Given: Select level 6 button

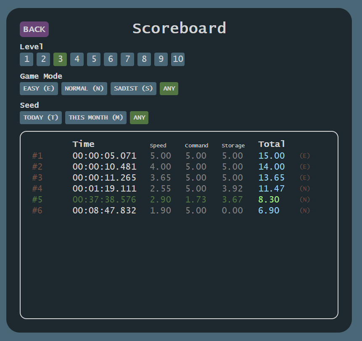Looking at the screenshot, I should [x=111, y=59].
